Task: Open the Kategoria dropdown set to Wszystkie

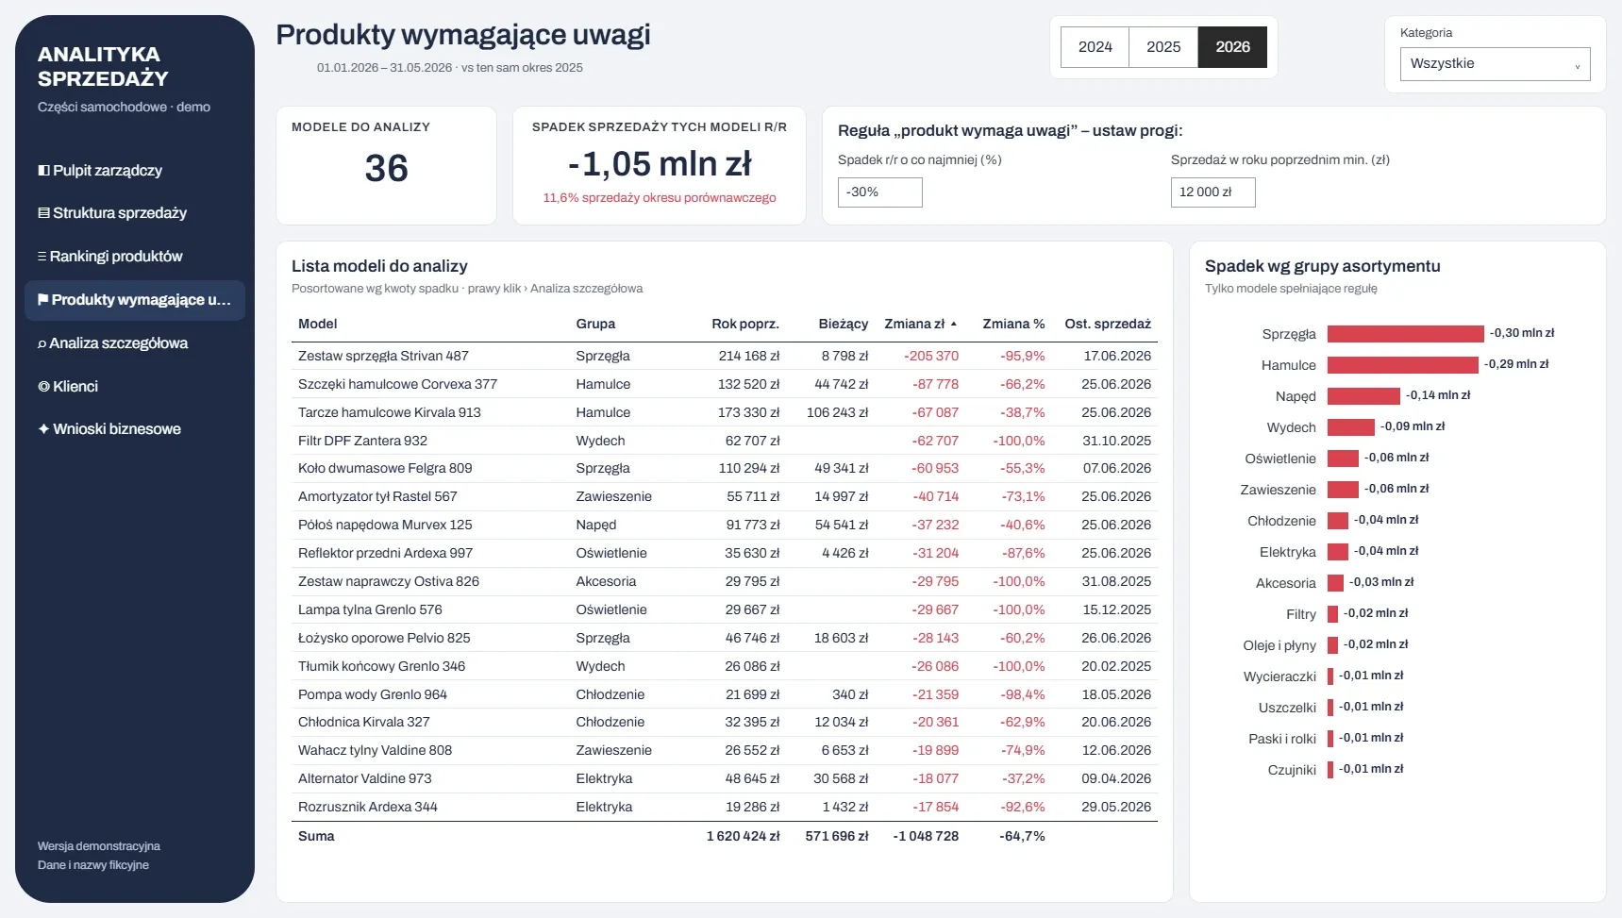Action: point(1495,64)
